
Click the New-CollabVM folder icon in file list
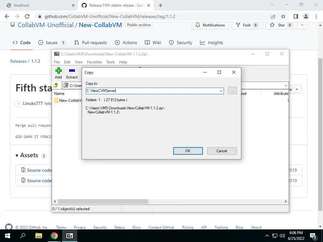coord(56,100)
